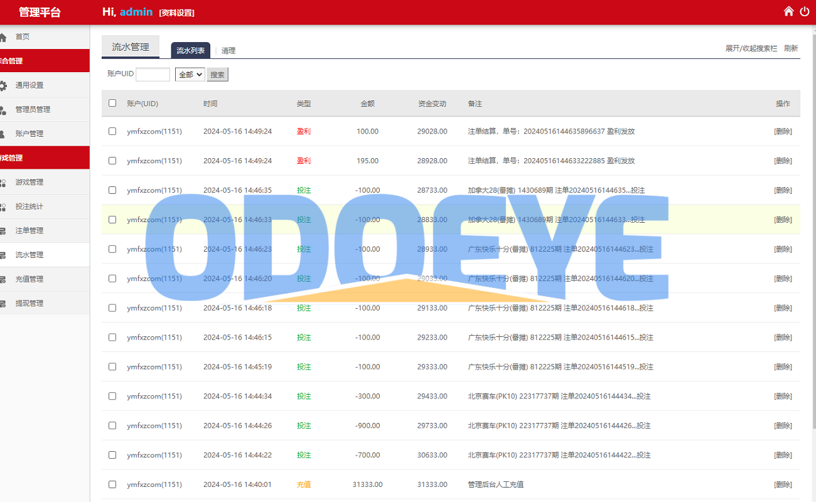
Task: Switch to the 流水列表 tab
Action: coord(190,50)
